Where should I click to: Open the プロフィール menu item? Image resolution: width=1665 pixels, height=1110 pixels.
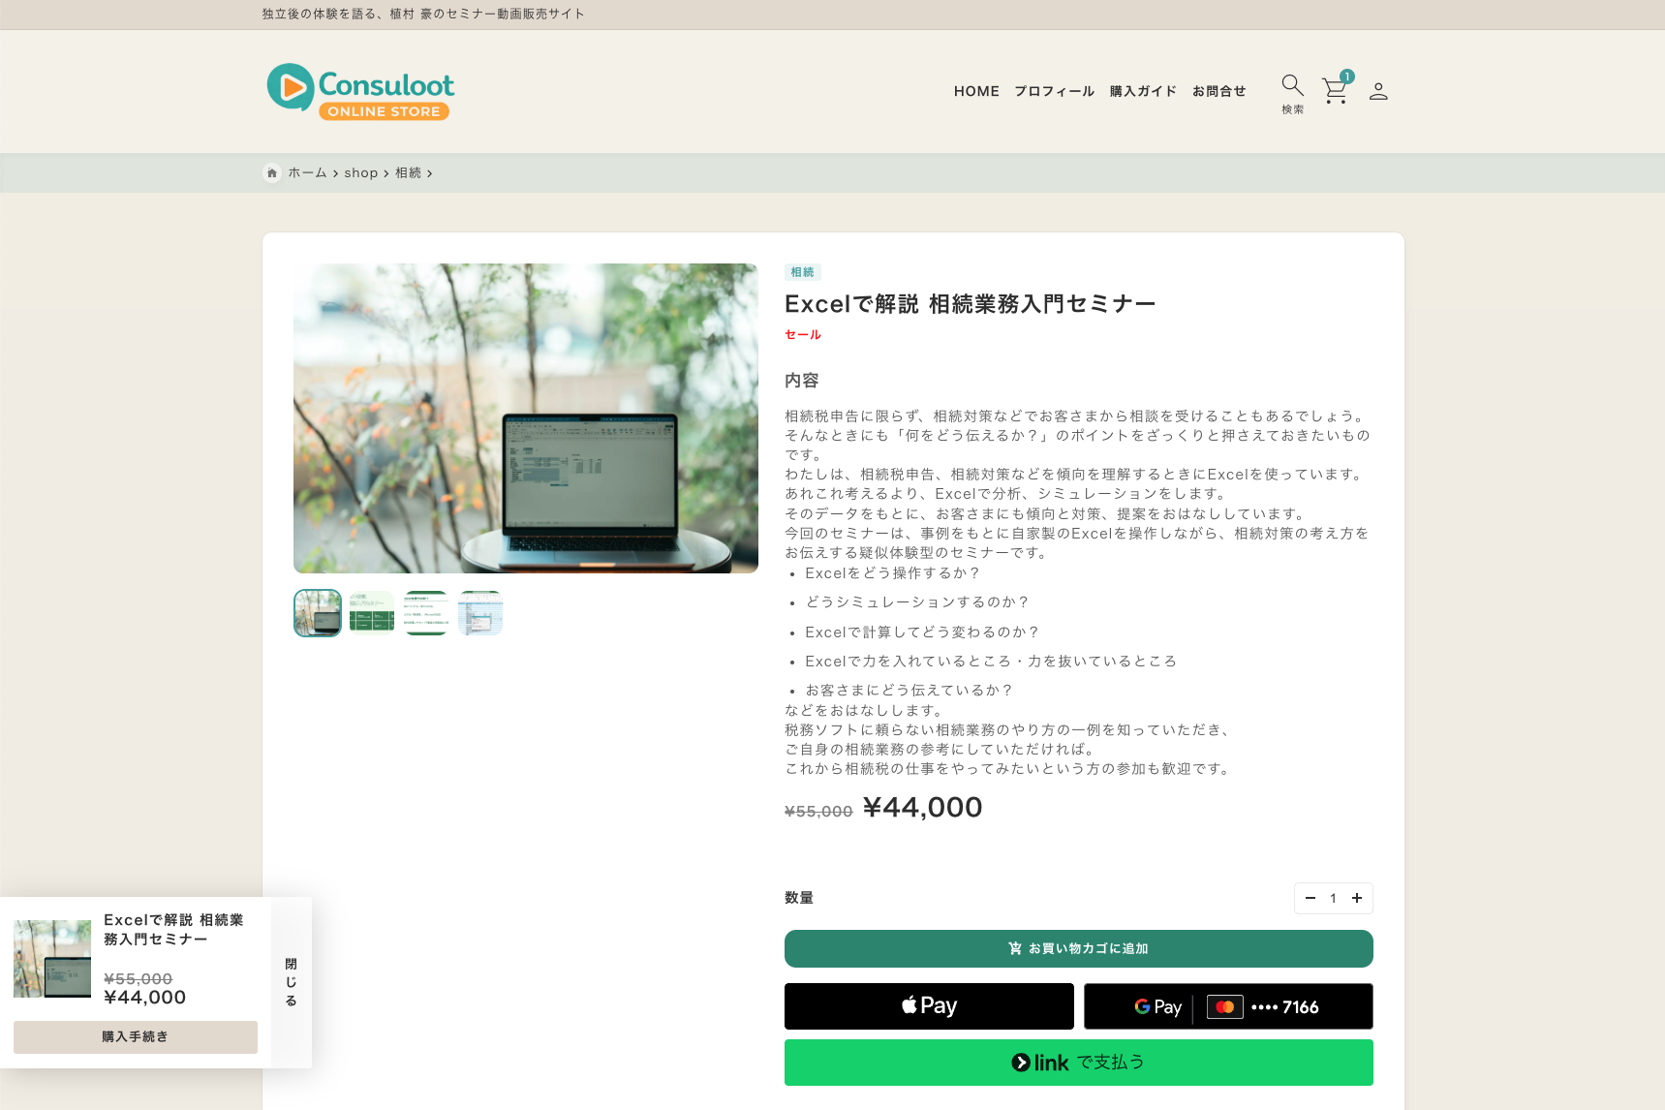(1054, 91)
